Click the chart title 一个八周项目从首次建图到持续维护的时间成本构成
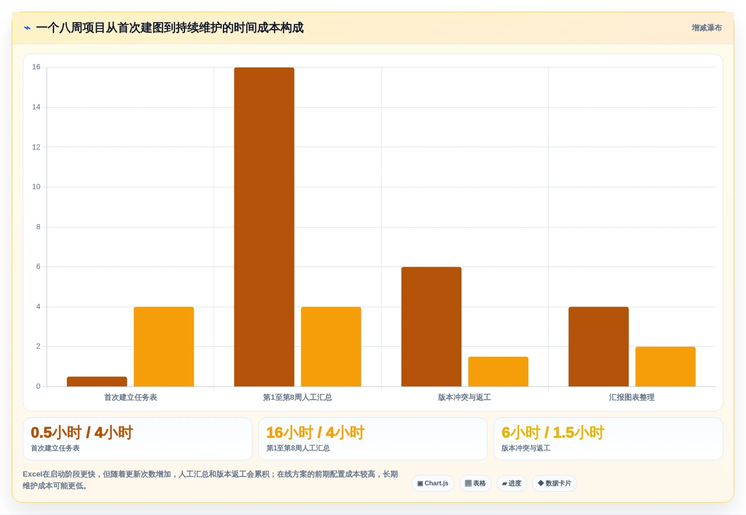746x515 pixels. pyautogui.click(x=169, y=28)
